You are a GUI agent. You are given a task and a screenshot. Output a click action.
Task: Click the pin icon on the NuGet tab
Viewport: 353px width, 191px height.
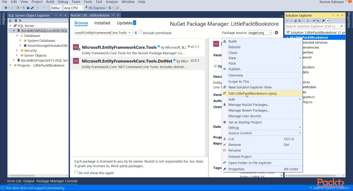(113, 15)
